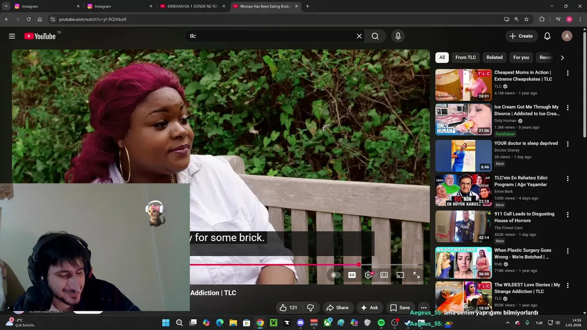Dislike the video with thumbs down
The width and height of the screenshot is (587, 330).
tap(310, 308)
